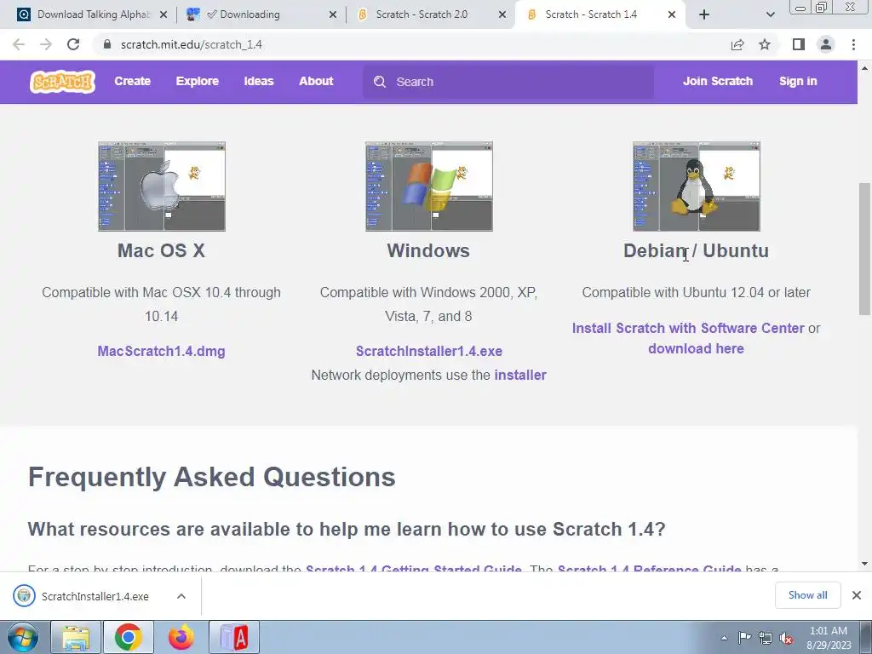Click the red A application icon in the taskbar
Image resolution: width=872 pixels, height=654 pixels.
[x=234, y=637]
